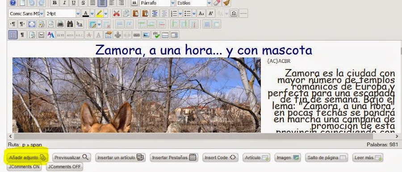The width and height of the screenshot is (402, 172).
Task: Click the cut scissors icon
Action: tap(117, 13)
